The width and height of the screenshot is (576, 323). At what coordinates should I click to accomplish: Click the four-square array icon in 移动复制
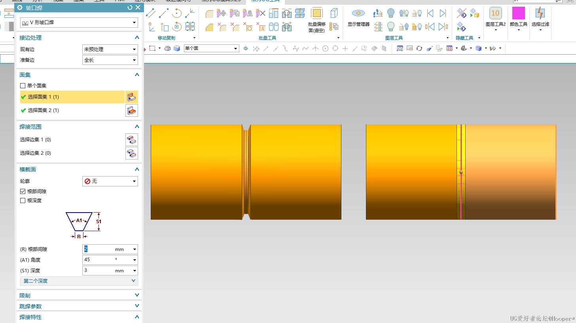(190, 27)
